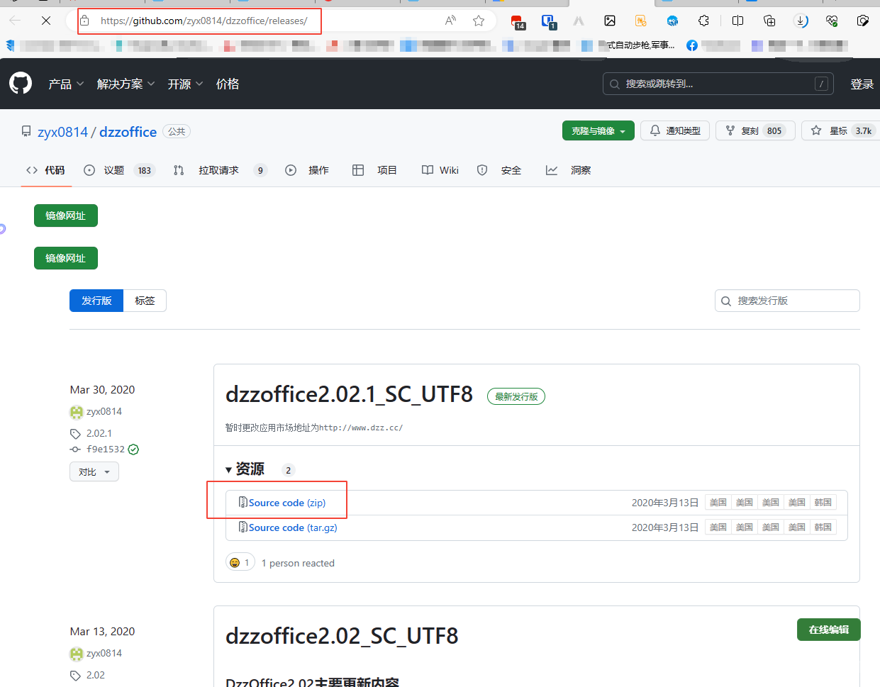Image resolution: width=880 pixels, height=687 pixels.
Task: Click the slash shortcut key in search box
Action: 821,84
